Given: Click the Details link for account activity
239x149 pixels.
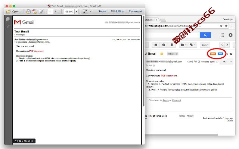Looking at the screenshot, I should tap(230, 120).
